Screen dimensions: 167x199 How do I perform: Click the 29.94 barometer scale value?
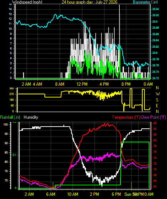[156, 9]
